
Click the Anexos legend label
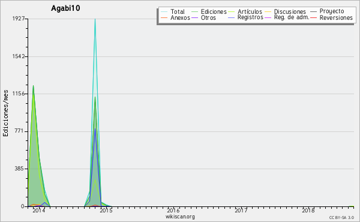pos(180,17)
